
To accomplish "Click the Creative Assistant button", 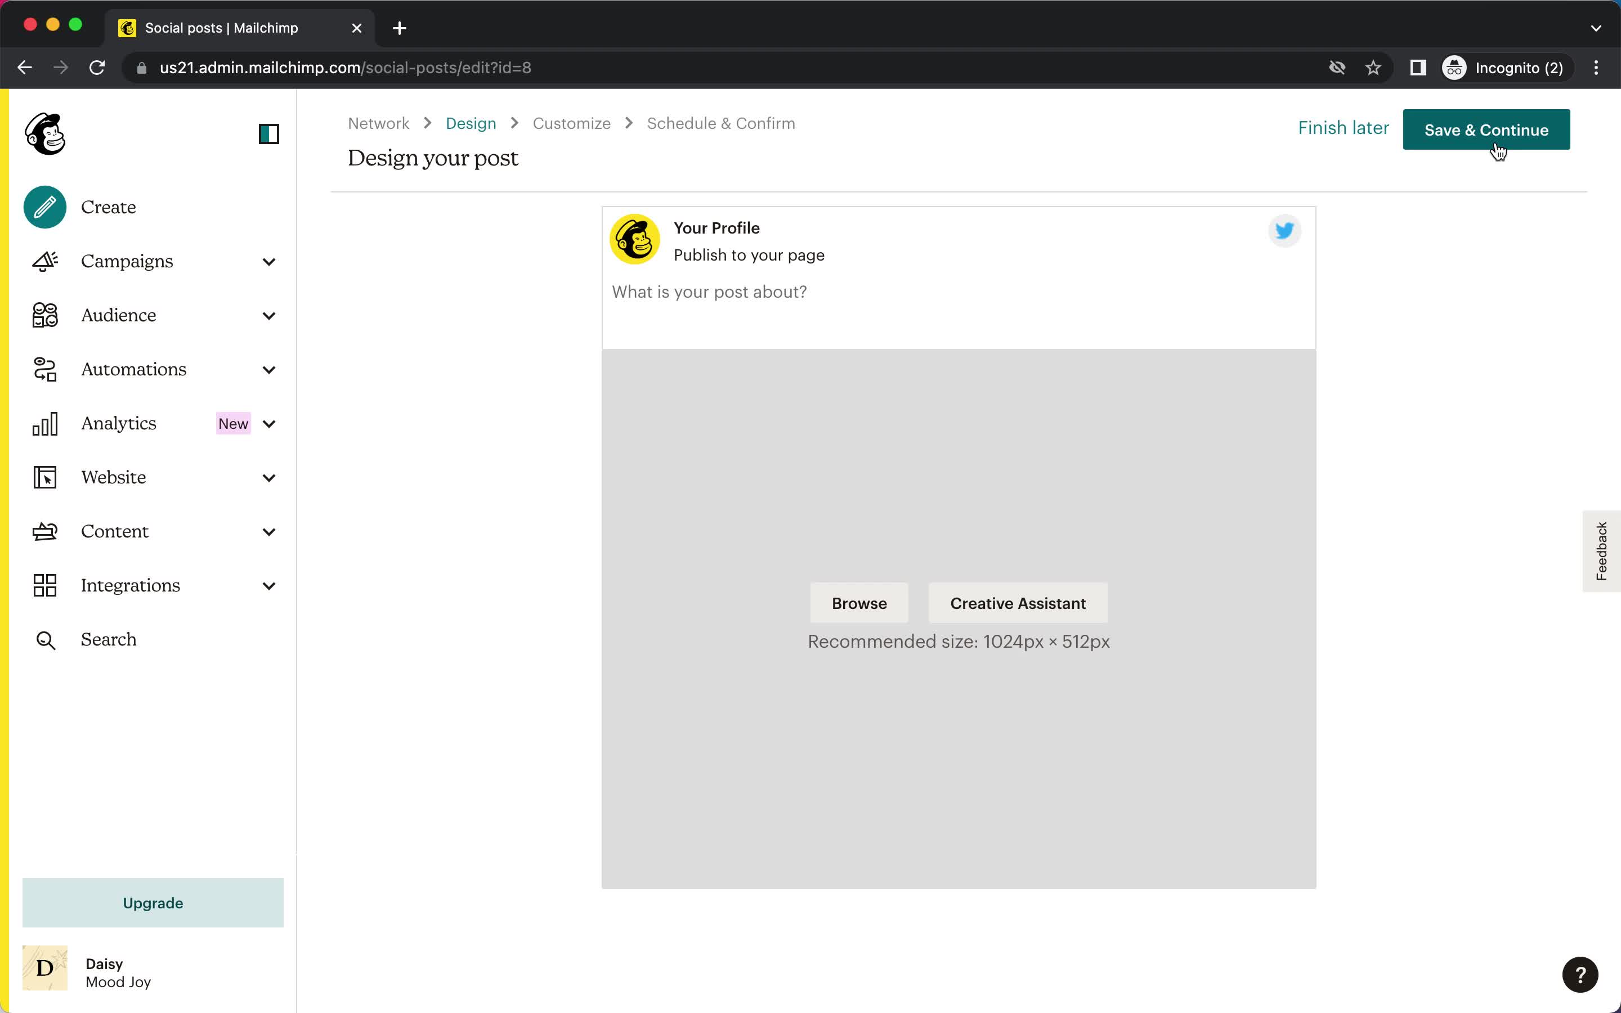I will coord(1018,602).
